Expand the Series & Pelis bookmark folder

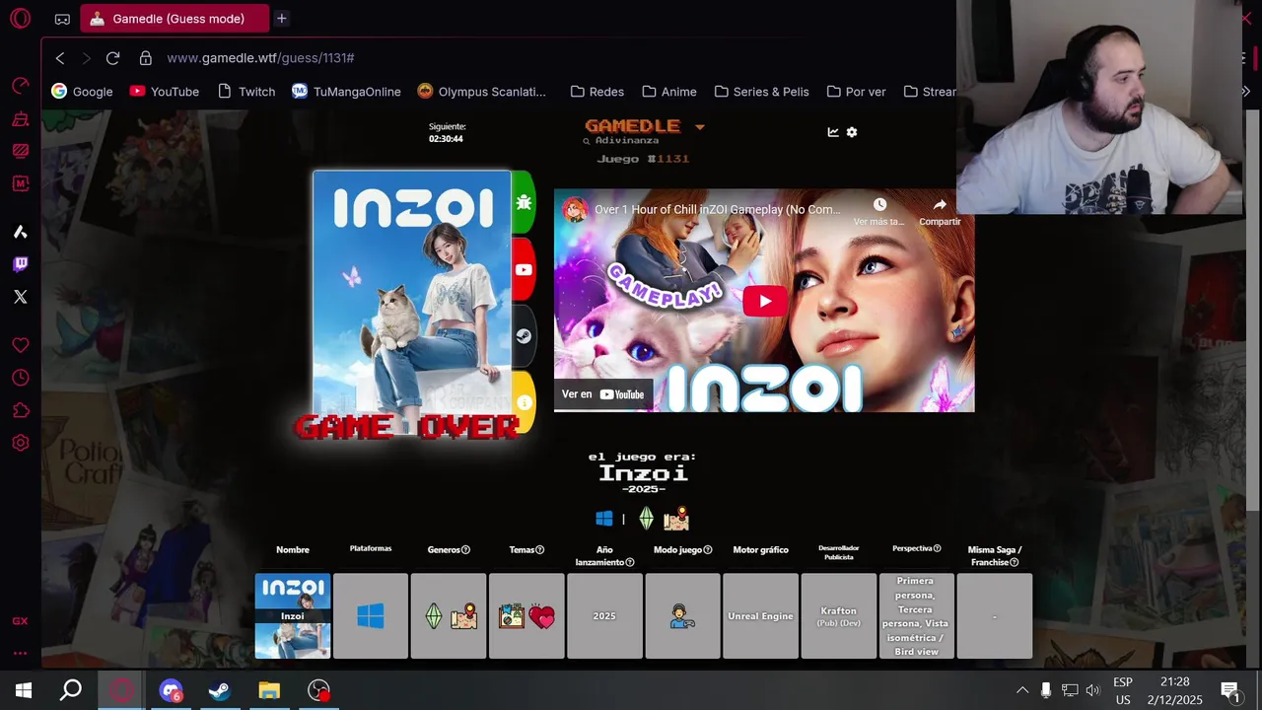point(761,92)
